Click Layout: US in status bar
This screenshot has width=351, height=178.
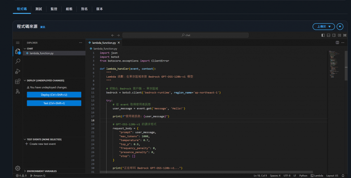pyautogui.click(x=332, y=176)
